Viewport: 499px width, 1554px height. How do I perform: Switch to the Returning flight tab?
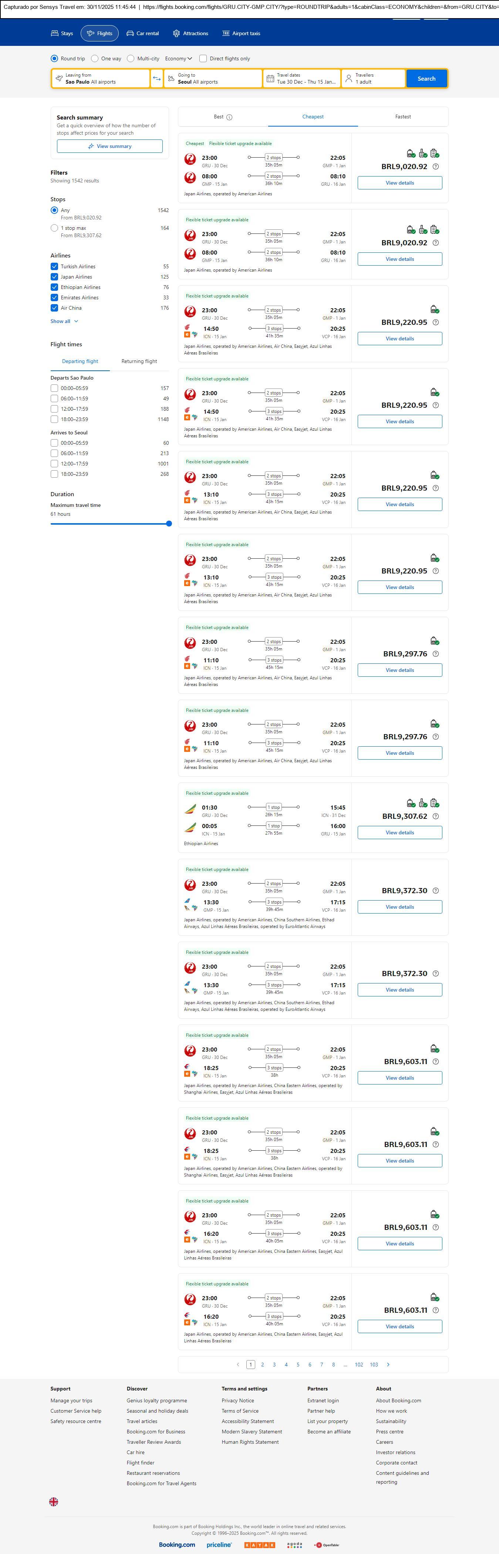(x=139, y=361)
